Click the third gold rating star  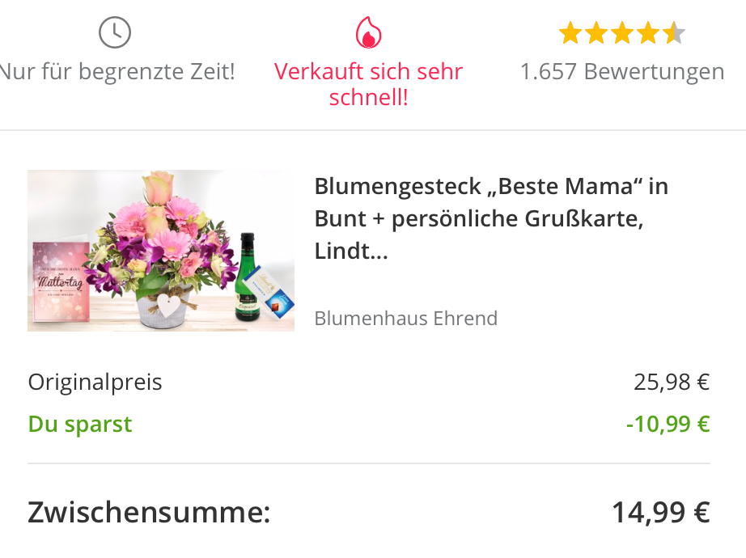point(621,33)
